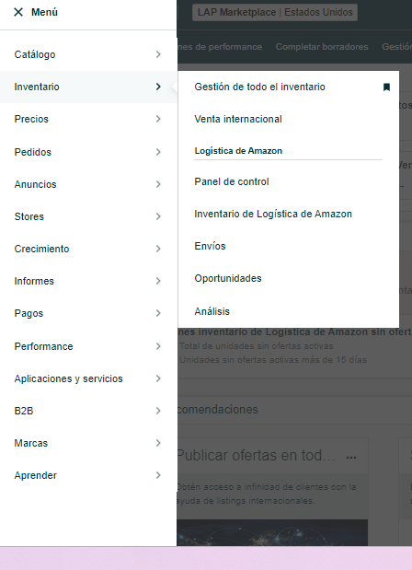Expand the Pedidos submenu arrow

(x=158, y=152)
